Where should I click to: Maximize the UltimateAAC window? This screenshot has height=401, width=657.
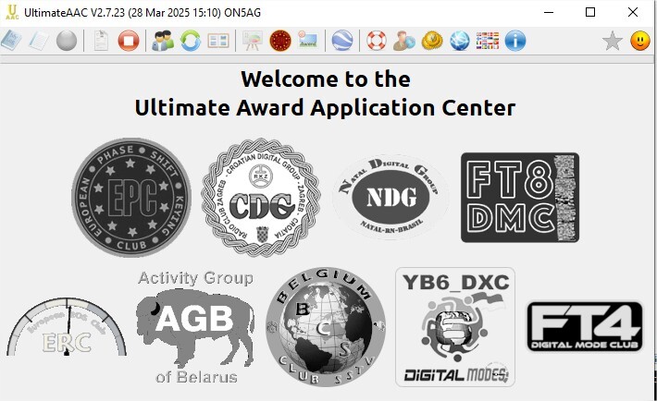point(590,12)
